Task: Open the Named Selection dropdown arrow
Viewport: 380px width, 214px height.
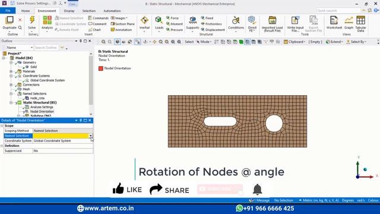Action: click(91, 136)
